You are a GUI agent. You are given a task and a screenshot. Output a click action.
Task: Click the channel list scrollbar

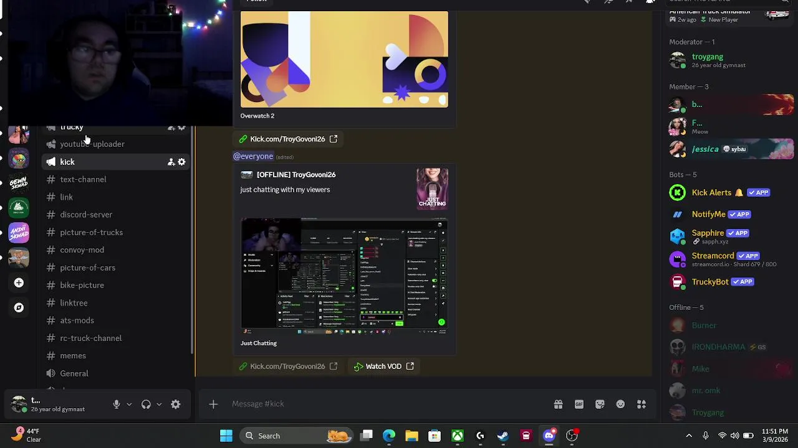(193, 240)
